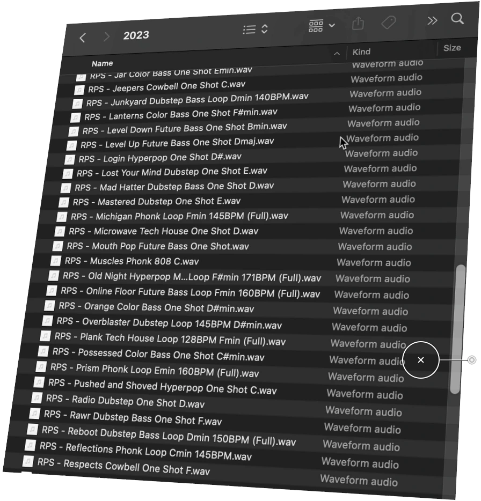The height and width of the screenshot is (501, 481).
Task: Open the Search magnifier icon
Action: tap(457, 19)
